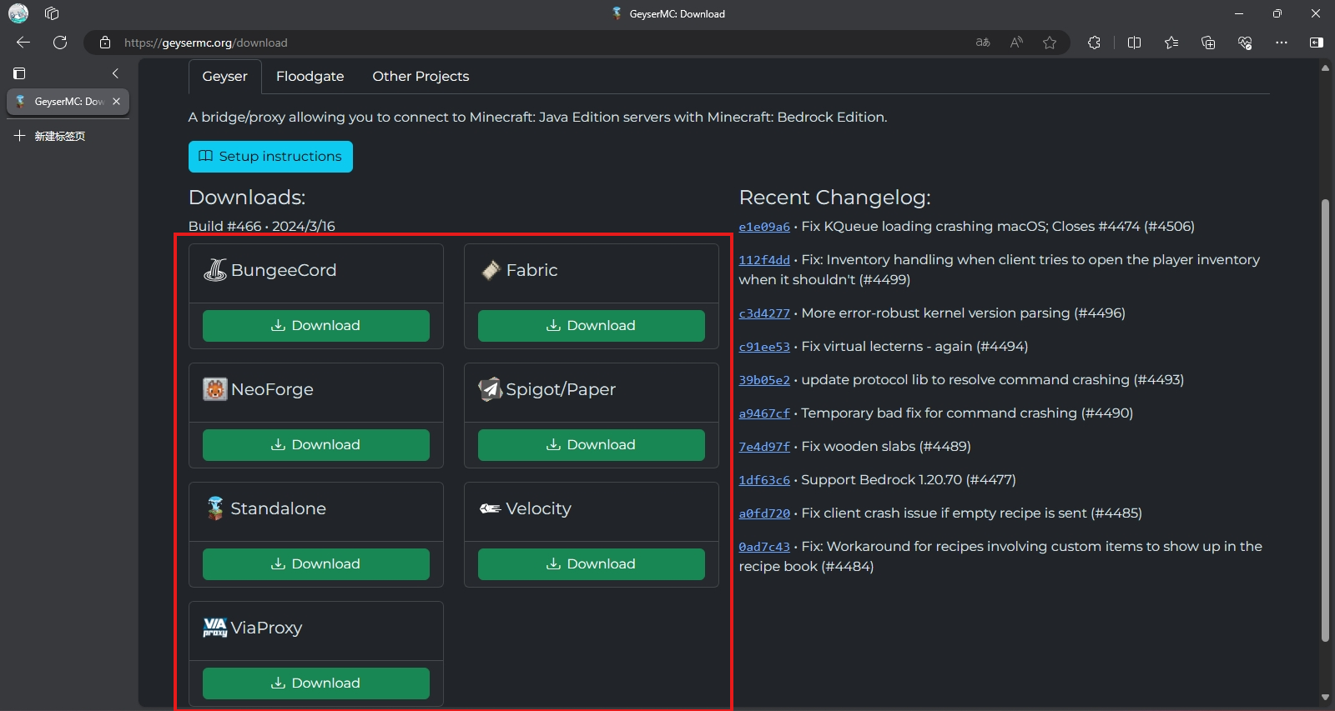This screenshot has height=711, width=1335.
Task: Download the Fabric build
Action: click(x=592, y=326)
